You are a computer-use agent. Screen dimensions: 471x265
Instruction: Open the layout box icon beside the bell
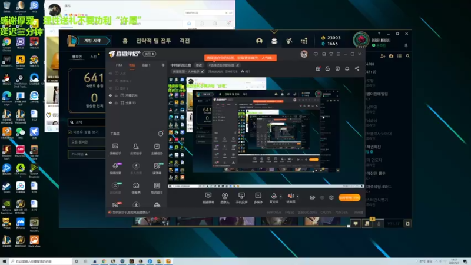337,68
